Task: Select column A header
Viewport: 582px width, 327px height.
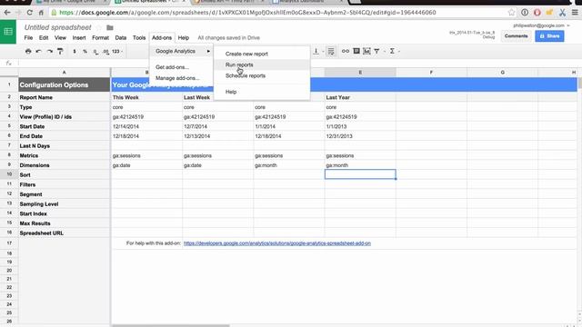Action: 65,73
